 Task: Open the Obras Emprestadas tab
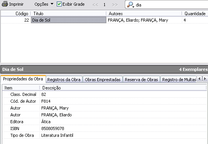(x=102, y=80)
